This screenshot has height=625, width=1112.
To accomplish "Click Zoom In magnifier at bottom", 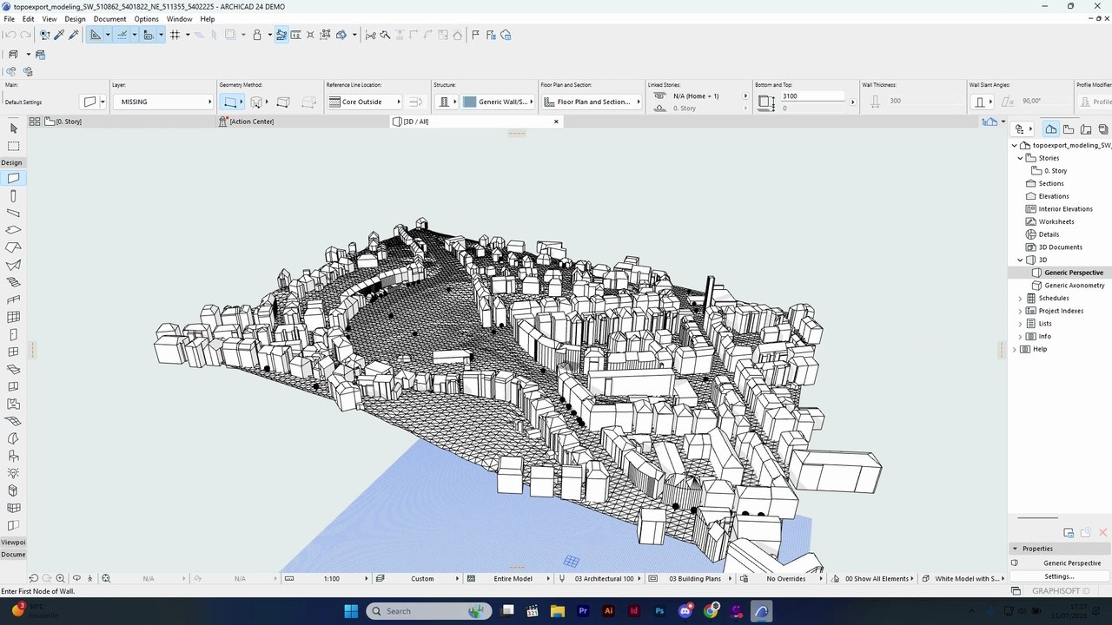I will [x=60, y=578].
